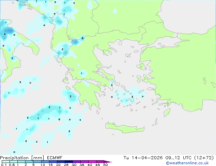This screenshot has width=216, height=166.
Task: Click the "50" legend scale label
Action: click(x=105, y=165)
